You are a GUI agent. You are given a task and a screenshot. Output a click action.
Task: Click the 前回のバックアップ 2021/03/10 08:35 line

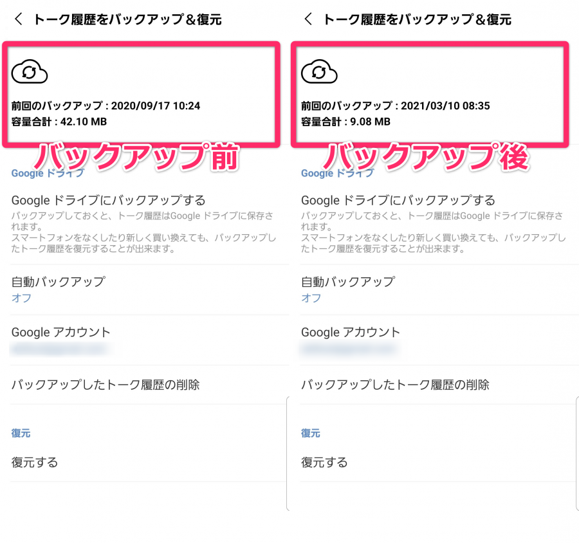click(395, 106)
